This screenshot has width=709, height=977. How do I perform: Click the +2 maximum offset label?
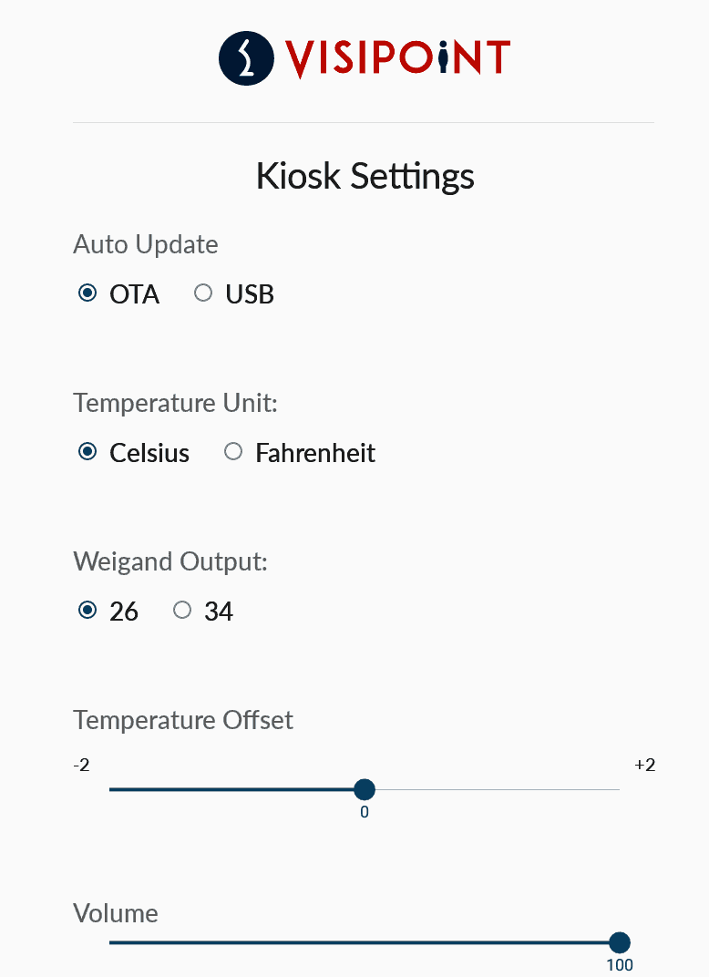pos(644,765)
